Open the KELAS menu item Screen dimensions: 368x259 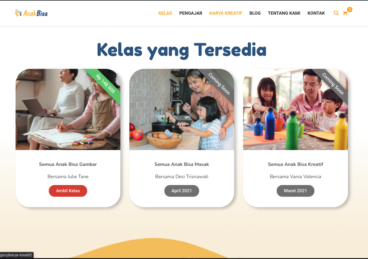(x=165, y=13)
